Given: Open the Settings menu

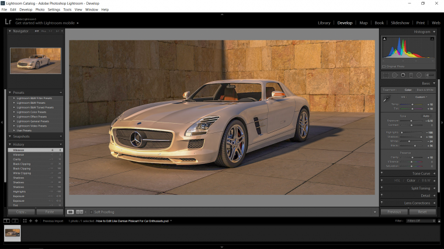Looking at the screenshot, I should (54, 9).
